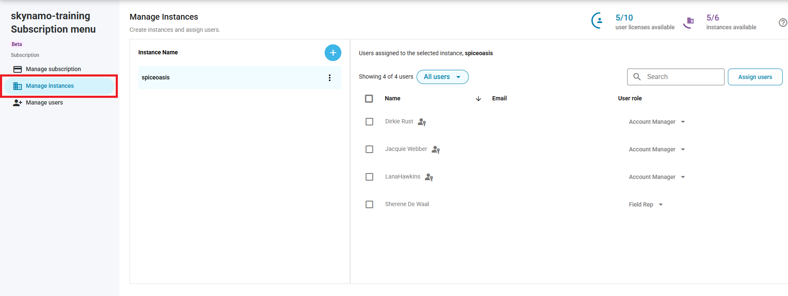Click into the Search users field

[x=682, y=77]
